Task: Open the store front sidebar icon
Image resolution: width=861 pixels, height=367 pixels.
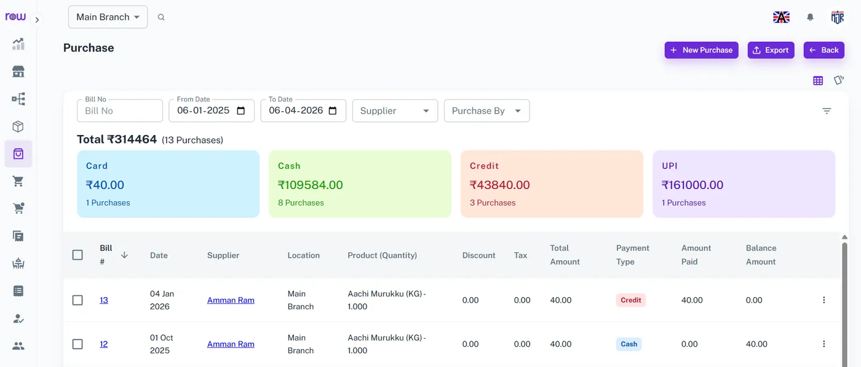Action: click(x=18, y=72)
